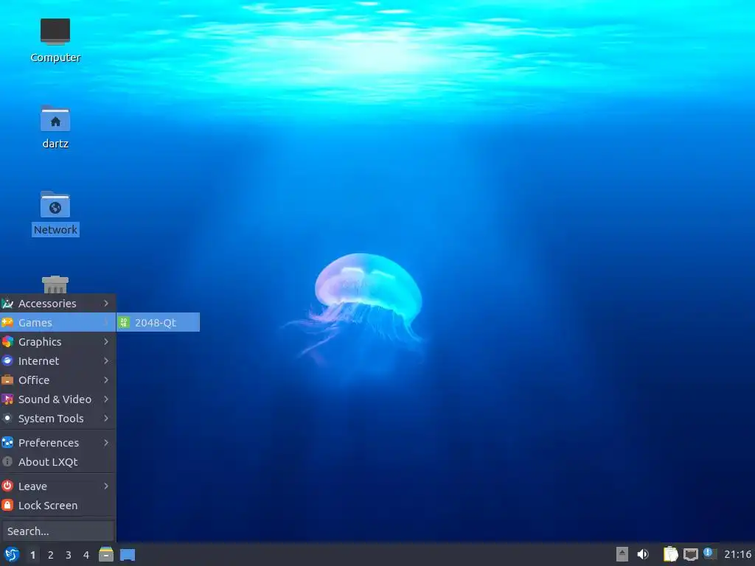The width and height of the screenshot is (755, 566).
Task: Switch to desktop workspace 4
Action: pos(86,555)
